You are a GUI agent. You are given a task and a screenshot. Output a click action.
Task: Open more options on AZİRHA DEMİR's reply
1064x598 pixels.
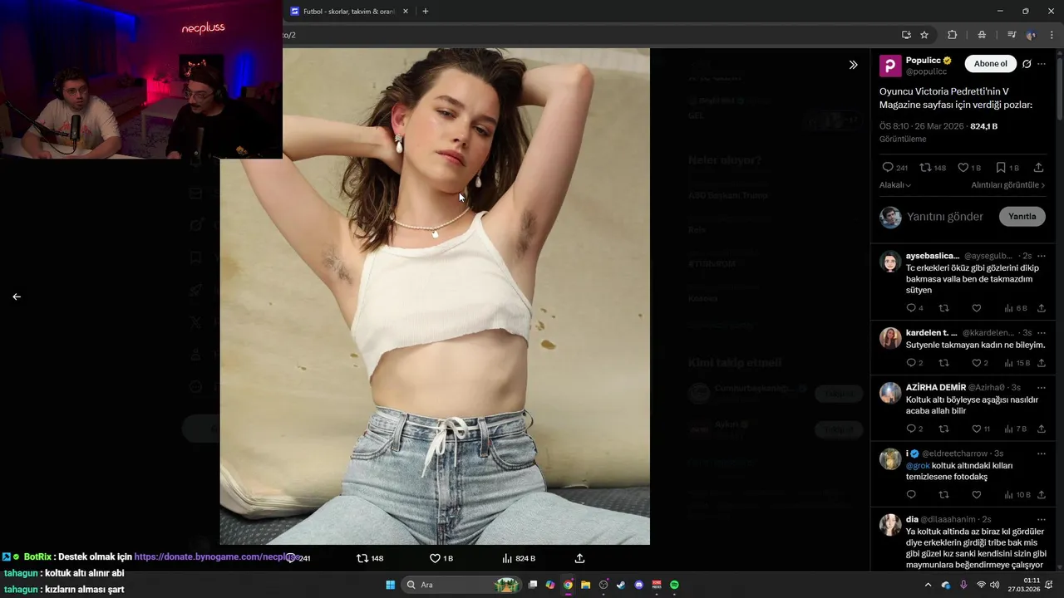(1042, 387)
